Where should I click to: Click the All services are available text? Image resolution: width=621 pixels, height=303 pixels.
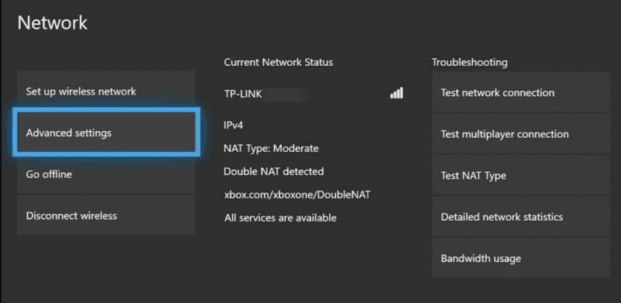[280, 218]
